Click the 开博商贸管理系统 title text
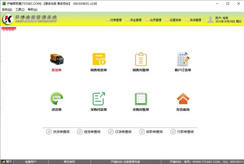 tap(36, 17)
